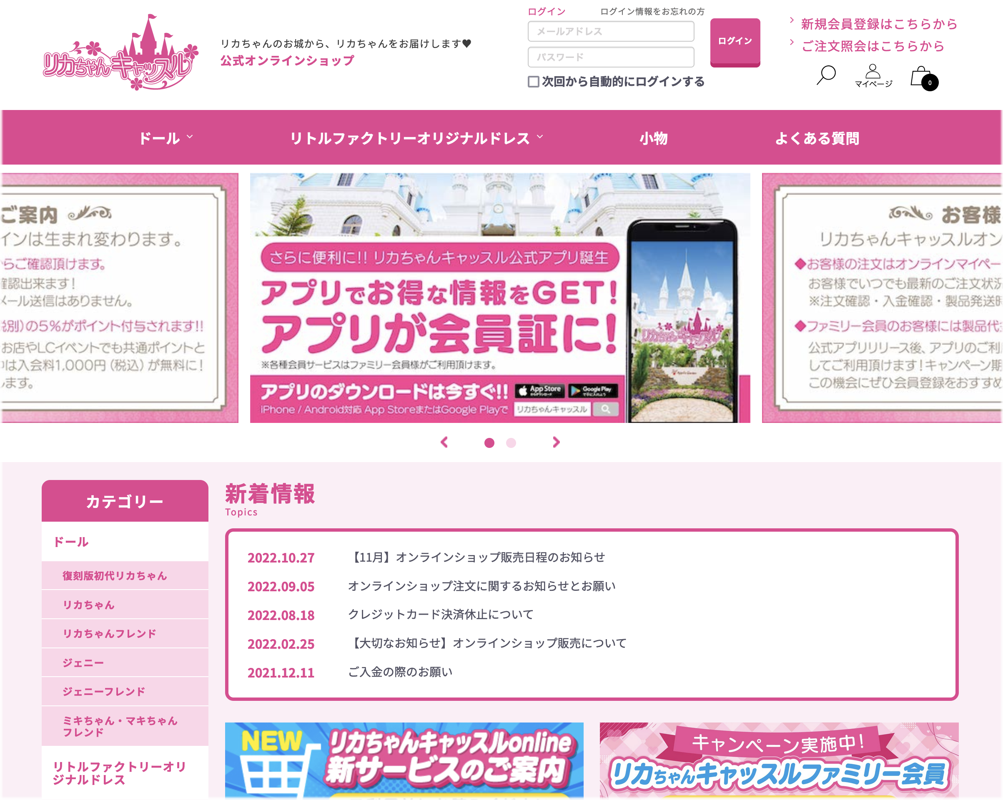Click the carousel previous arrow
Image resolution: width=1003 pixels, height=800 pixels.
(444, 442)
